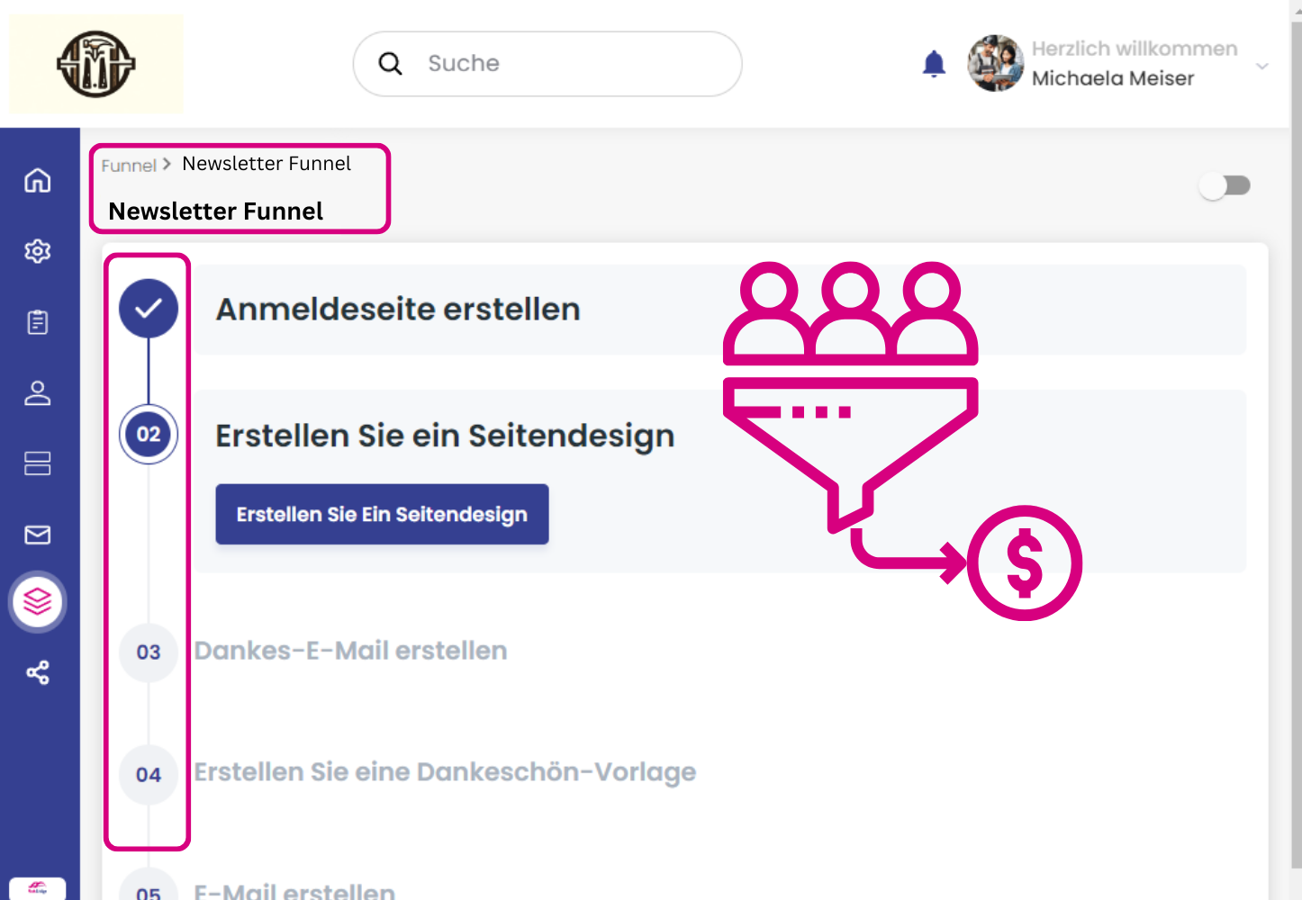
Task: Open the mail envelope sidebar icon
Action: tap(38, 535)
